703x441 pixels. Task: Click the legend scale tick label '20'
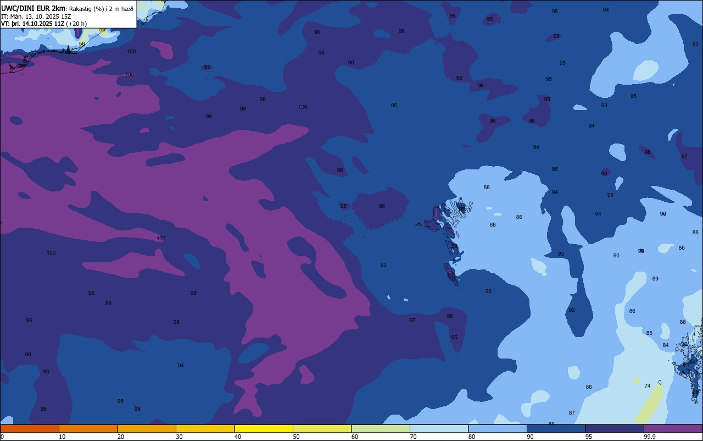(x=121, y=437)
